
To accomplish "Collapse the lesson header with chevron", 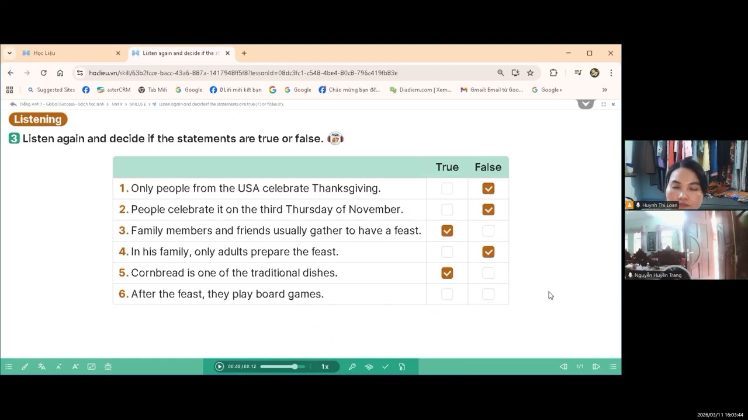I will click(x=586, y=104).
